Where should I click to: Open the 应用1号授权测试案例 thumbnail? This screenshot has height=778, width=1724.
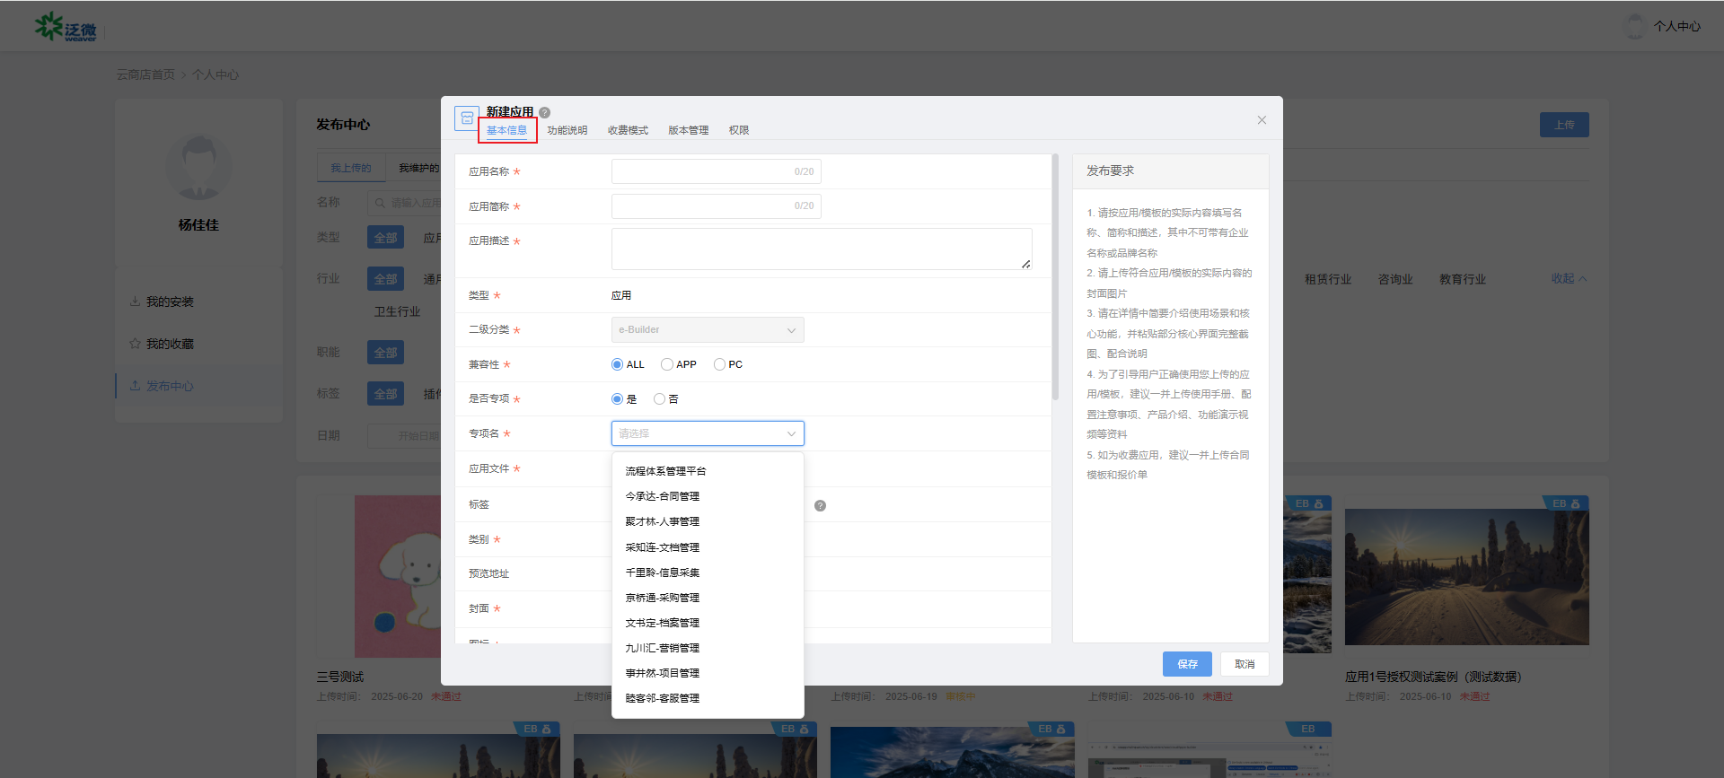(x=1467, y=577)
